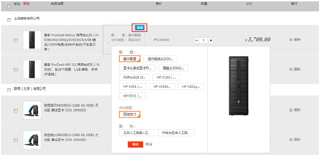The image size is (320, 155).
Task: Select checkbox for HP ProDesk 含20寸液晶 item
Action: pyautogui.click(x=16, y=70)
